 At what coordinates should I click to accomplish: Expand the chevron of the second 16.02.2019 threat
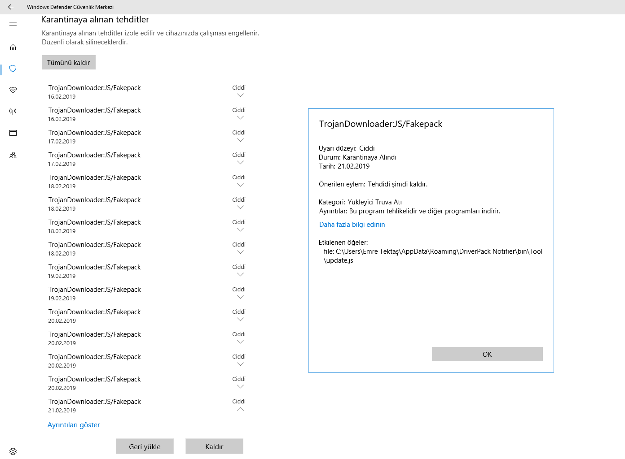(x=240, y=117)
